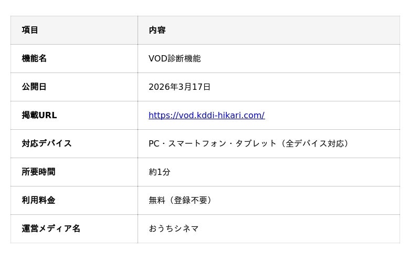The height and width of the screenshot is (259, 420).
Task: Select the 機能名 row label
Action: 34,58
